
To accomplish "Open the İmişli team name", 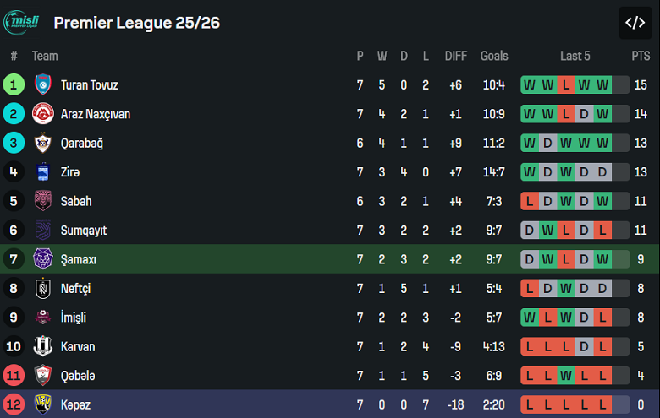I will coord(73,318).
